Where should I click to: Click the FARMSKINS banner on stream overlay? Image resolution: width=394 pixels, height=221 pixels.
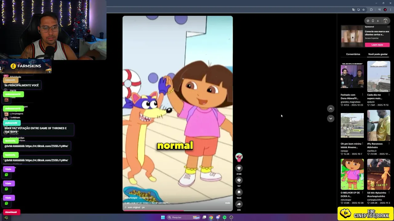click(26, 66)
